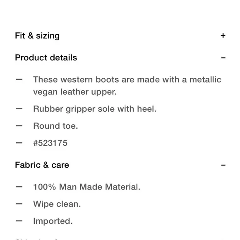The image size is (240, 240).
Task: Expand Fit & sizing with the plus icon
Action: tap(223, 36)
